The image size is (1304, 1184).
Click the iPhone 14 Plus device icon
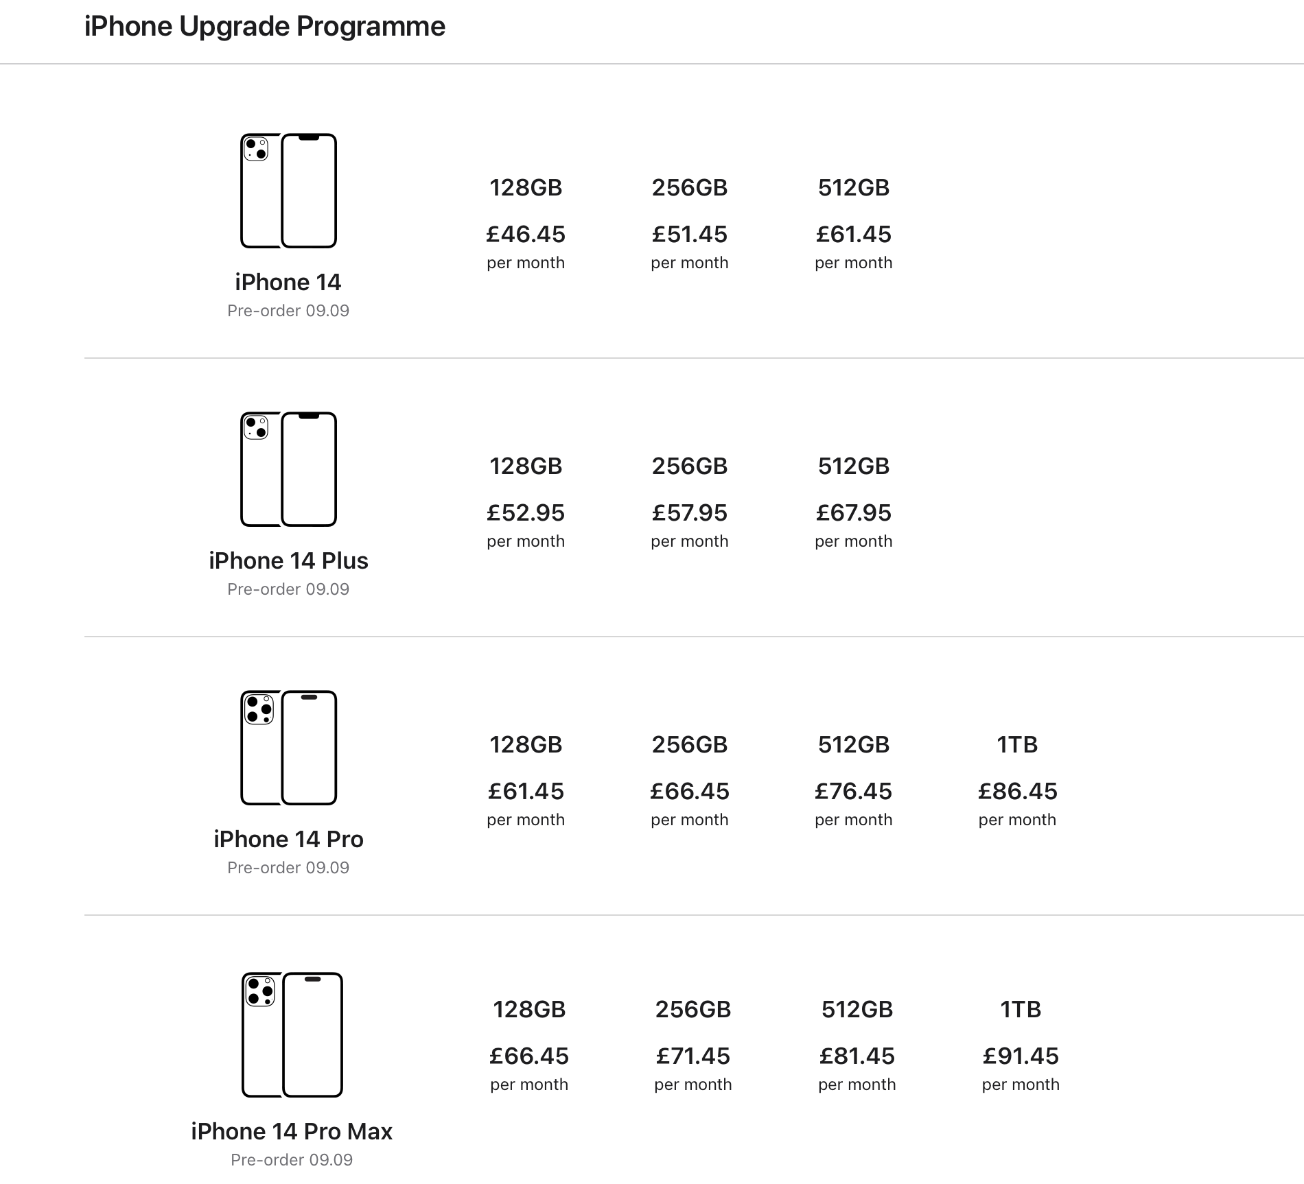click(x=288, y=469)
